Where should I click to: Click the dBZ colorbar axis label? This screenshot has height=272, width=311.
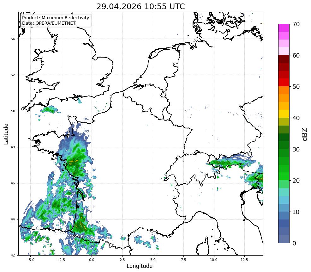pyautogui.click(x=305, y=134)
